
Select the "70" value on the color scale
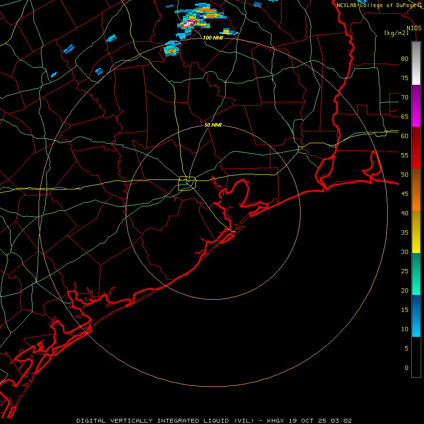tap(405, 98)
